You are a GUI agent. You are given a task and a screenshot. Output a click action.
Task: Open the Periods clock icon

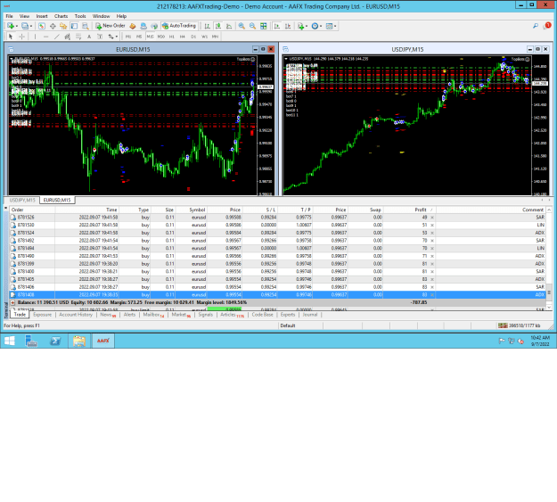click(315, 26)
